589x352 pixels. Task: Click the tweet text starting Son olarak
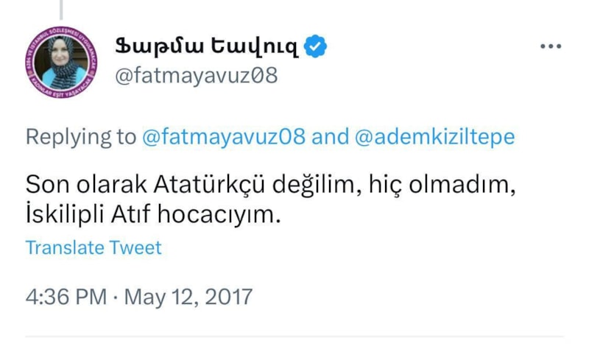point(270,200)
